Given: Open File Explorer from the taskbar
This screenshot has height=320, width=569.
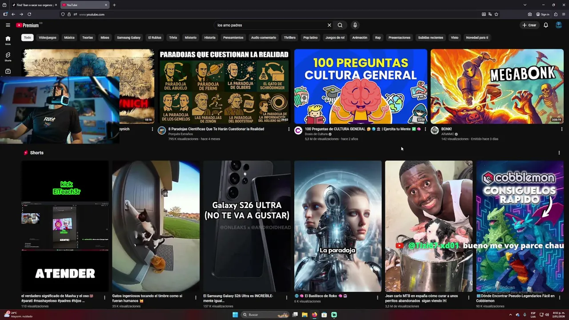Looking at the screenshot, I should coord(305,315).
